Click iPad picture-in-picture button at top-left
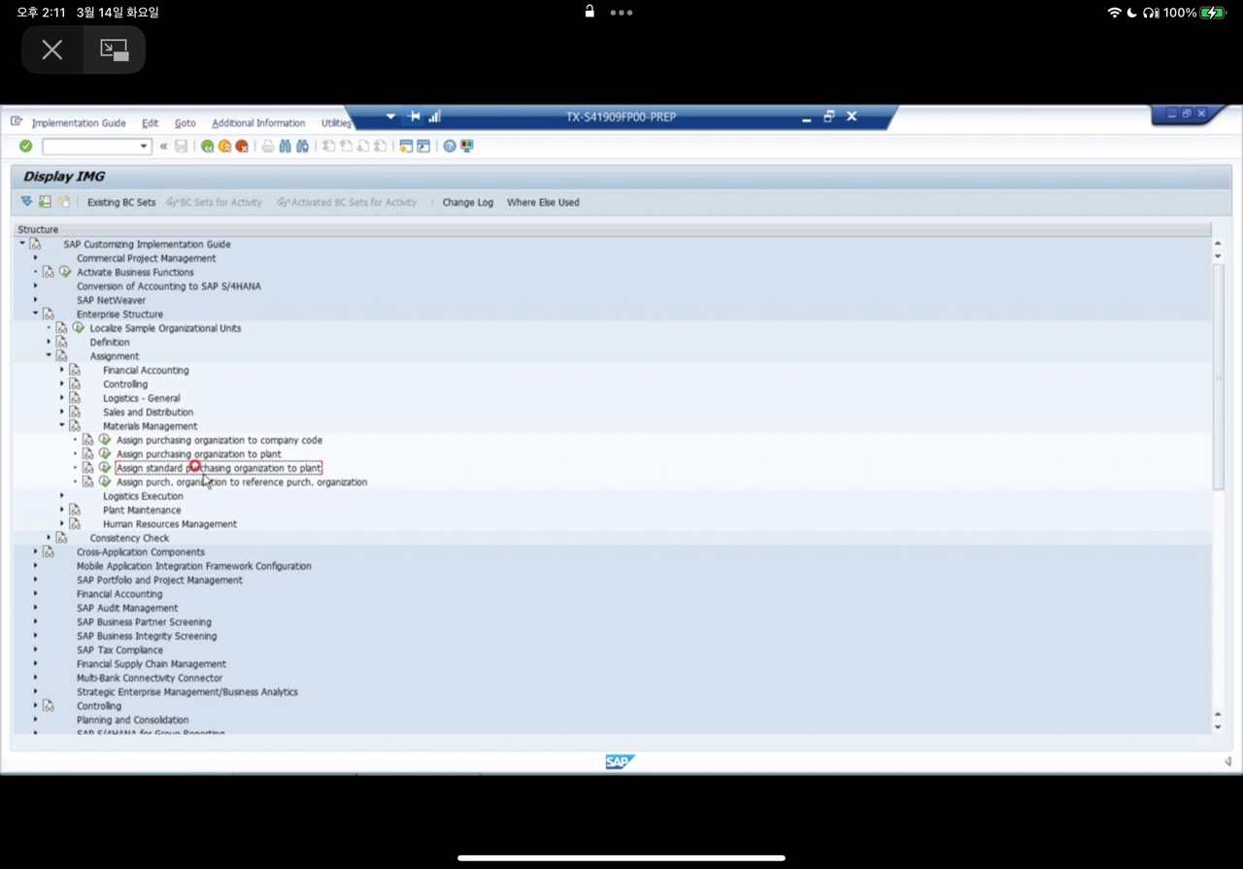1243x869 pixels. 115,50
